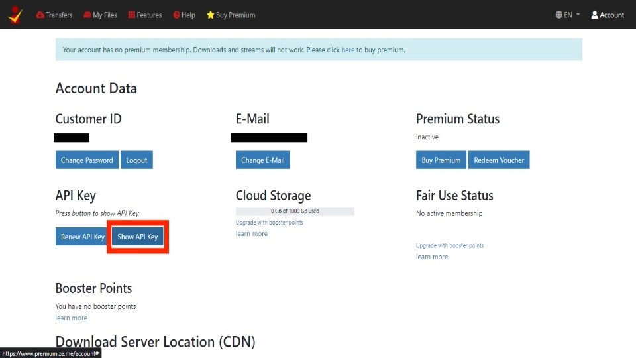Click the 'API Key' heading
The image size is (636, 358).
coord(76,196)
